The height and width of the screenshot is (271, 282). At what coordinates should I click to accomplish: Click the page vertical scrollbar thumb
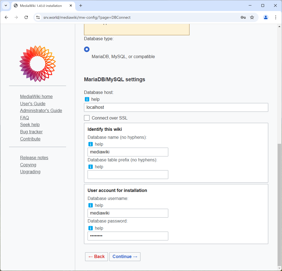point(279,204)
